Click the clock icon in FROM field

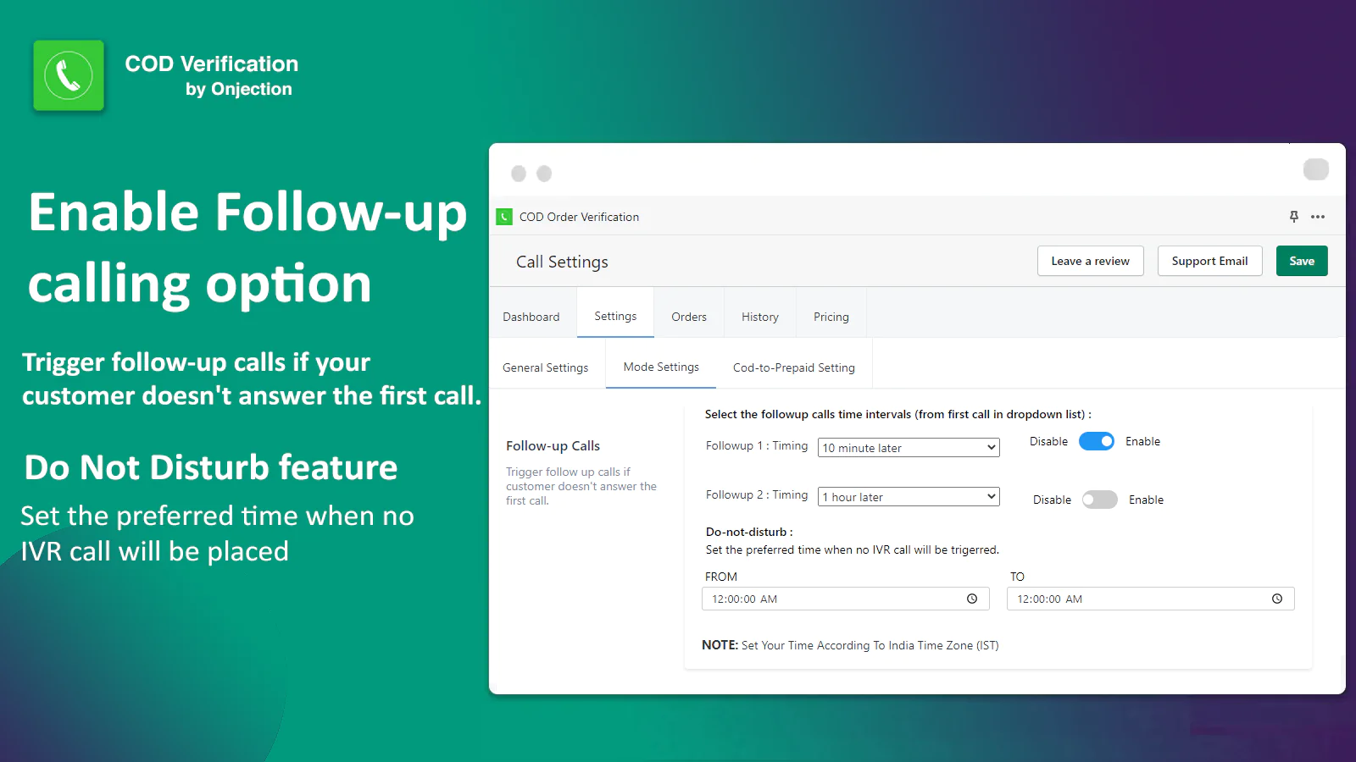tap(972, 599)
